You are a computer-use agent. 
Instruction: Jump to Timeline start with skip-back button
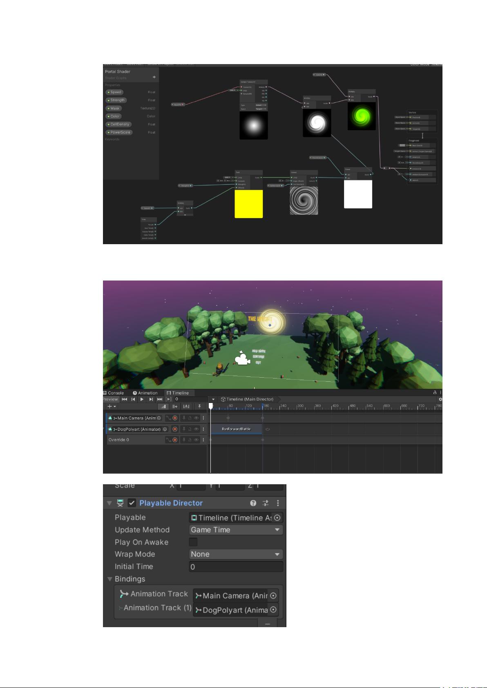click(x=124, y=399)
